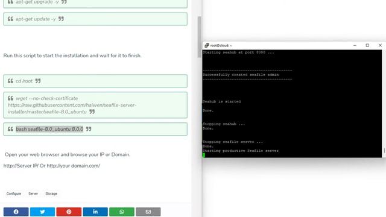Click the green terminal cursor

[204, 156]
